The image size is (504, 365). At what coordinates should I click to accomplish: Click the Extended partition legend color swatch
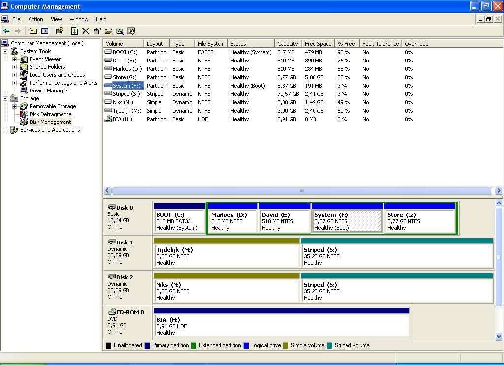point(193,346)
